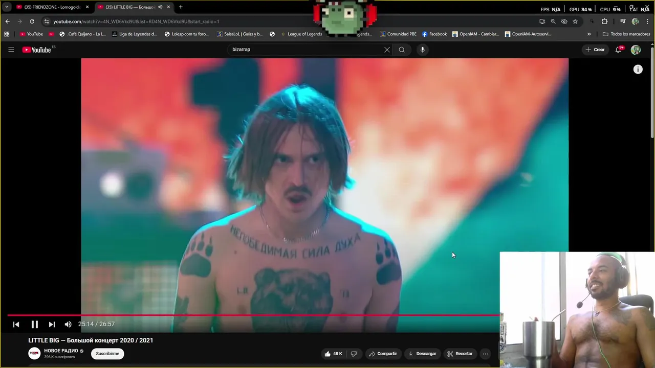Open Todos los marcadores folder
Screen dimensions: 655x368
626,34
